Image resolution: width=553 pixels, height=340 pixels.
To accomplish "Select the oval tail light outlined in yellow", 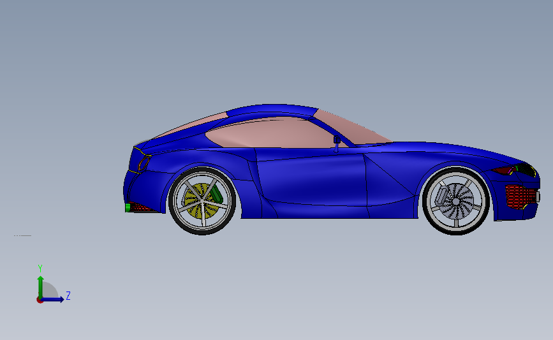I will [x=144, y=164].
